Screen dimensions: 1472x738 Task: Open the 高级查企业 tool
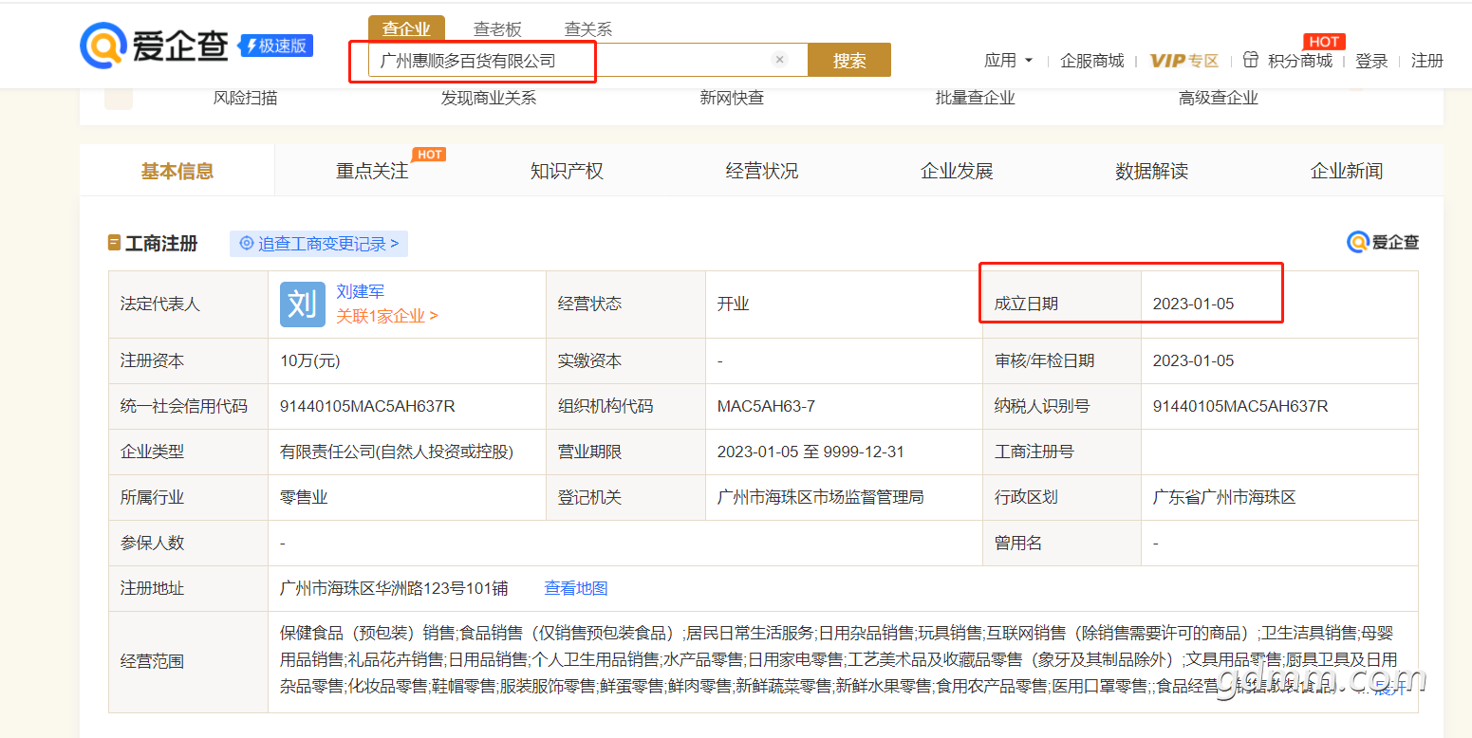point(1219,98)
